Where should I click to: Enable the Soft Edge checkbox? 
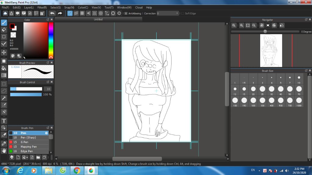(183, 13)
